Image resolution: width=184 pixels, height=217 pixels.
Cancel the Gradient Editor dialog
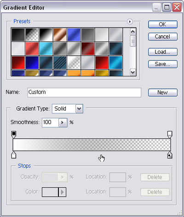[x=163, y=36]
